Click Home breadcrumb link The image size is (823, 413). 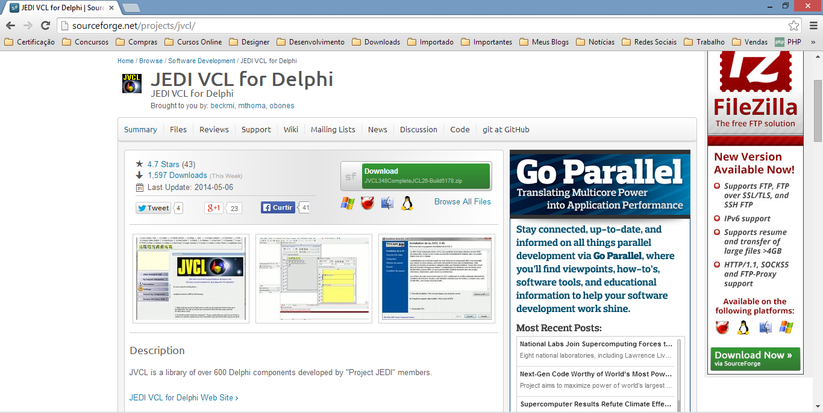point(125,61)
